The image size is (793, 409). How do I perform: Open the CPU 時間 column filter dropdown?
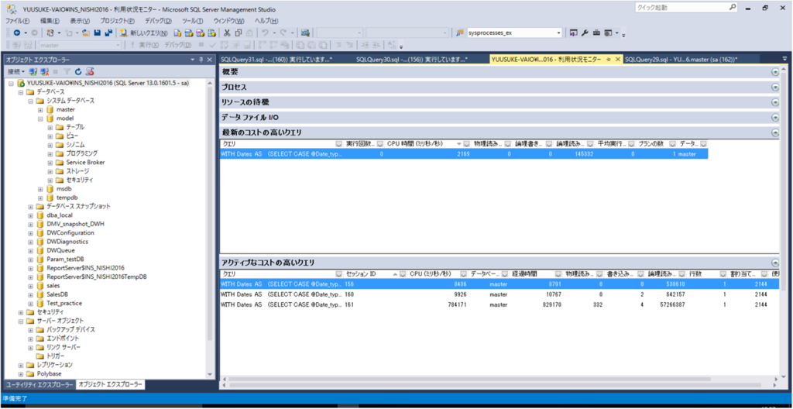[467, 144]
